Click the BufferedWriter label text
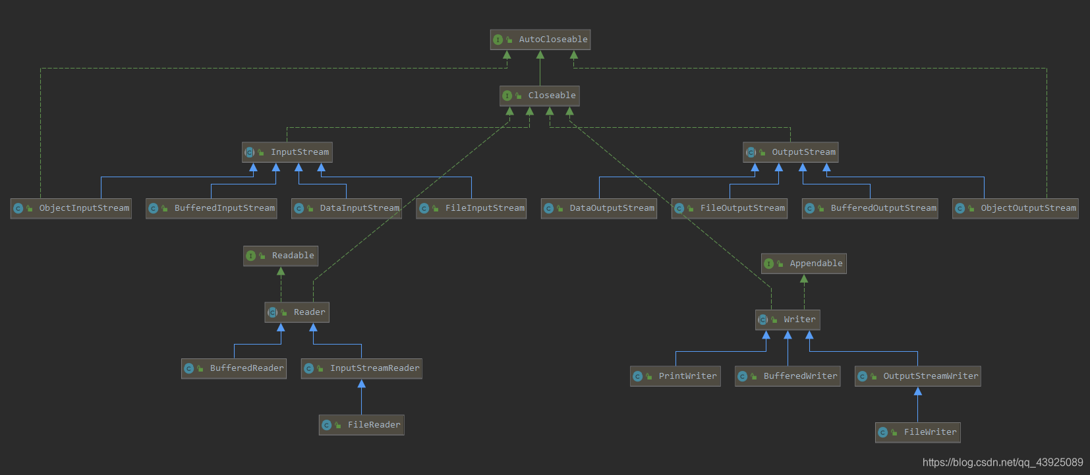 (x=801, y=376)
